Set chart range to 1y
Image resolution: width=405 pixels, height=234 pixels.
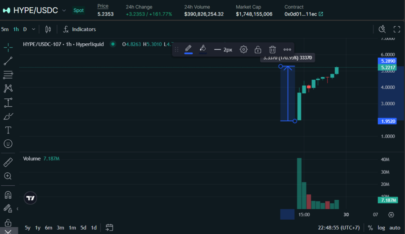pos(38,228)
